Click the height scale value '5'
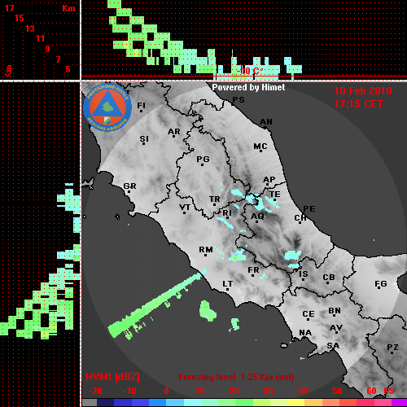 [x=68, y=69]
